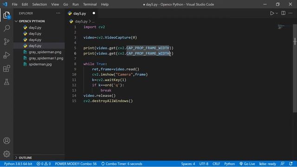Run Python file with play button
This screenshot has height=167, width=297.
tap(272, 13)
